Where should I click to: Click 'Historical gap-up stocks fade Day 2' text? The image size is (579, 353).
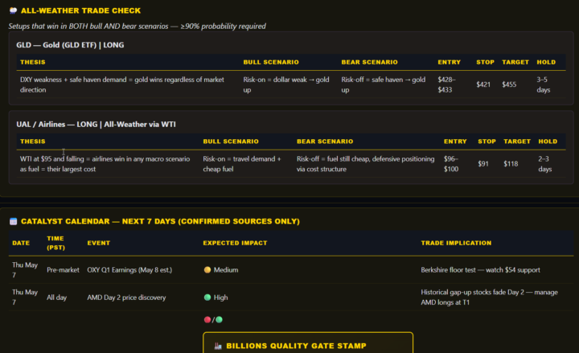point(489,298)
